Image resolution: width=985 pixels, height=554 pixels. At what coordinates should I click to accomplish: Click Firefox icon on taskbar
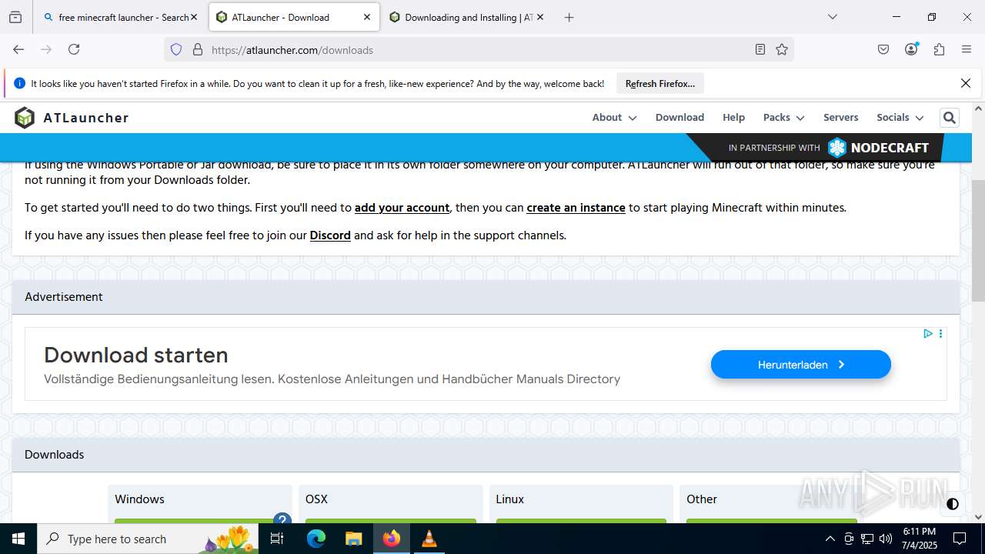[x=392, y=539]
